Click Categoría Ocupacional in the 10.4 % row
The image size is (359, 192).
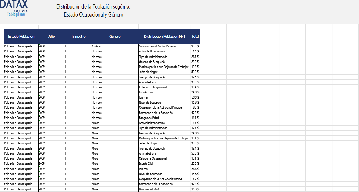[x=164, y=87]
